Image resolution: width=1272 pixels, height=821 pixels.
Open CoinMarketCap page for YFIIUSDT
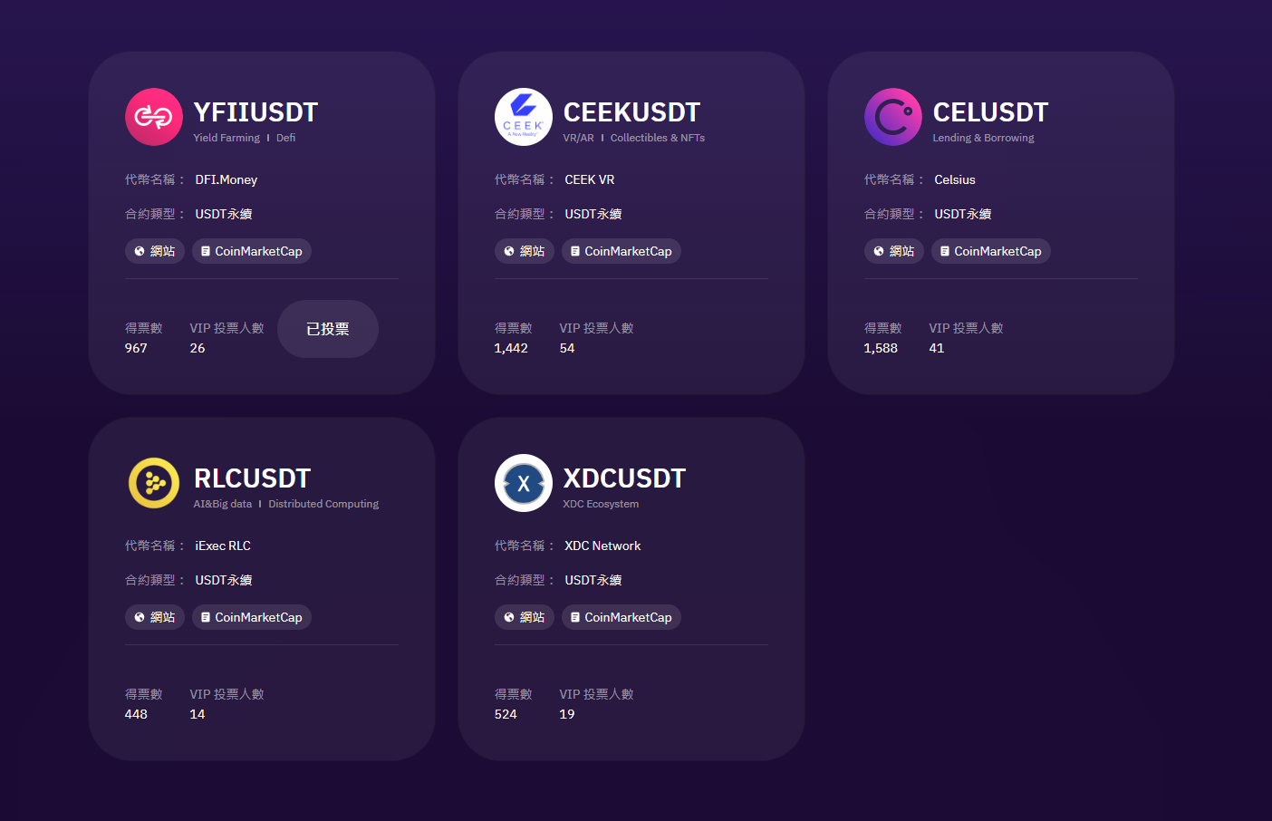tap(252, 251)
